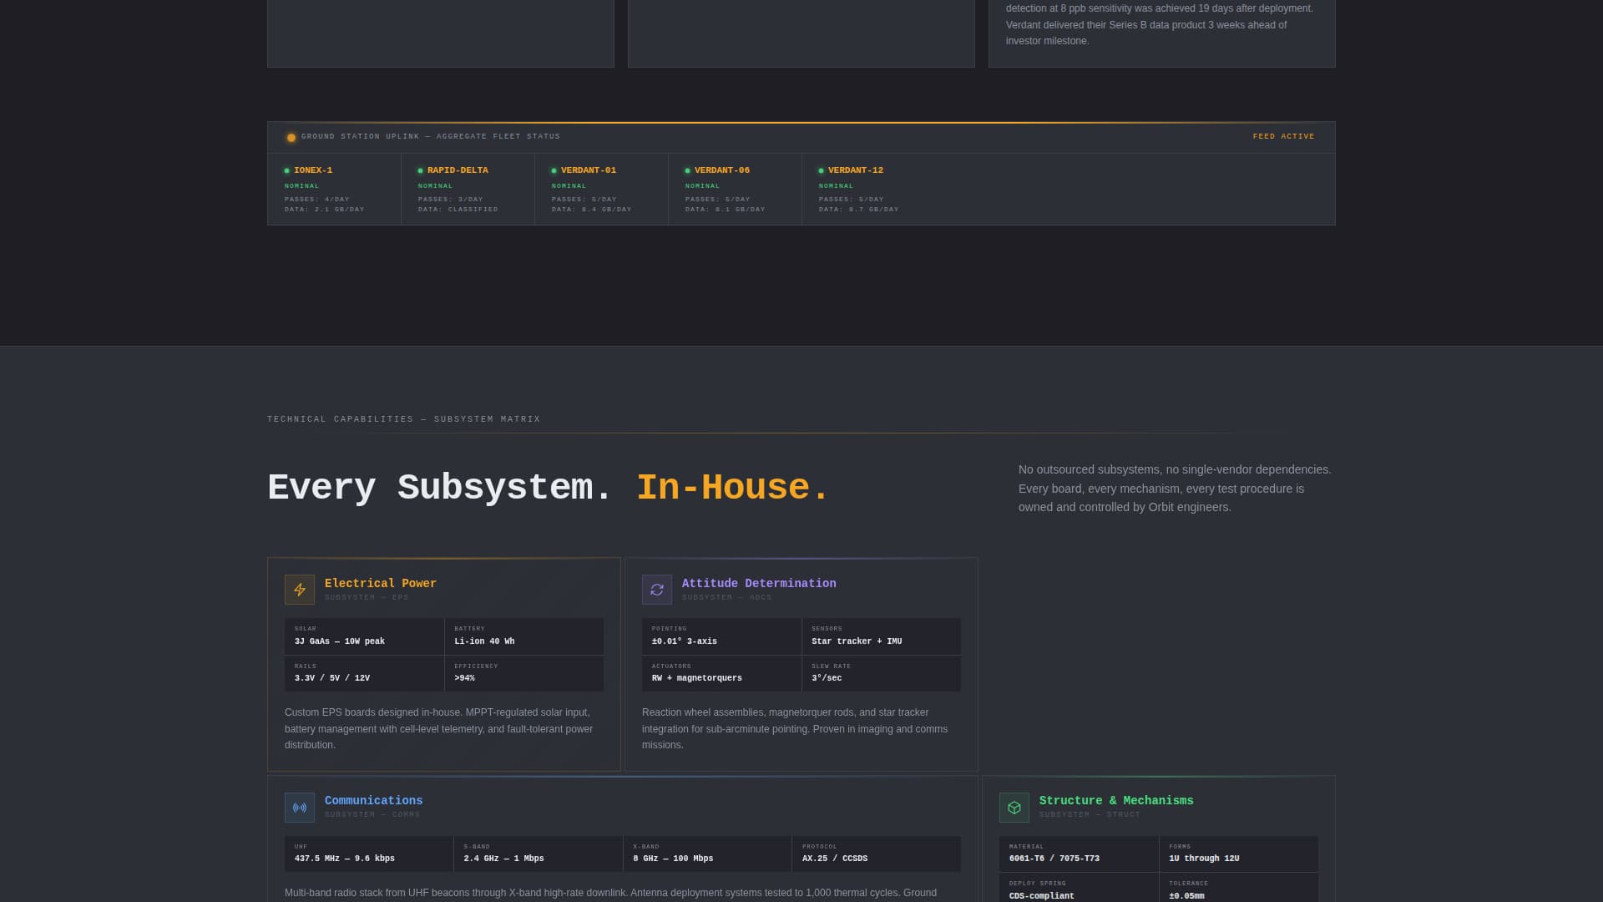Click the cube Structure & Mechanisms icon

(x=1014, y=807)
